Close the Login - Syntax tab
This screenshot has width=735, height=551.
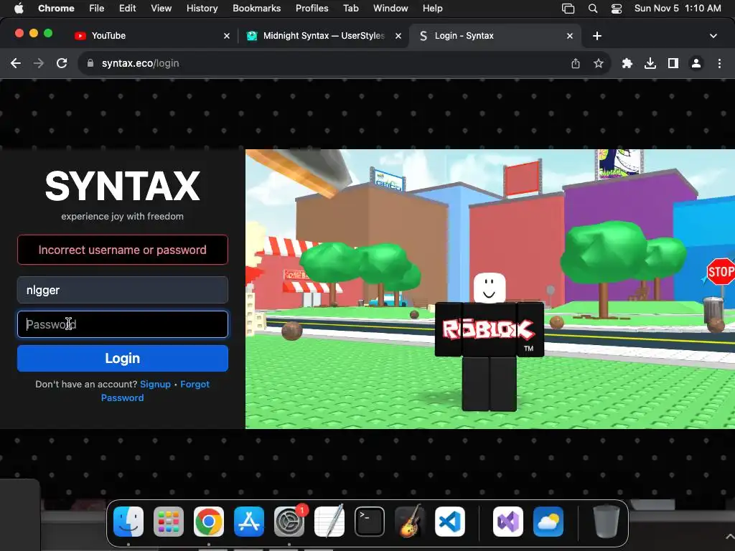point(569,36)
